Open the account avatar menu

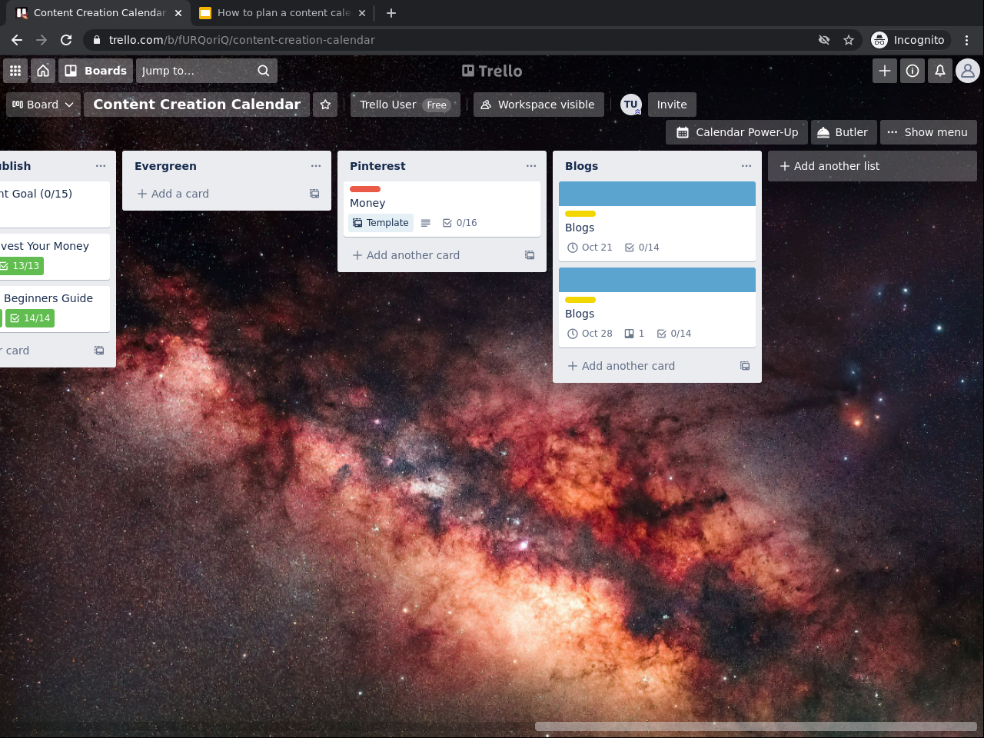pos(968,71)
